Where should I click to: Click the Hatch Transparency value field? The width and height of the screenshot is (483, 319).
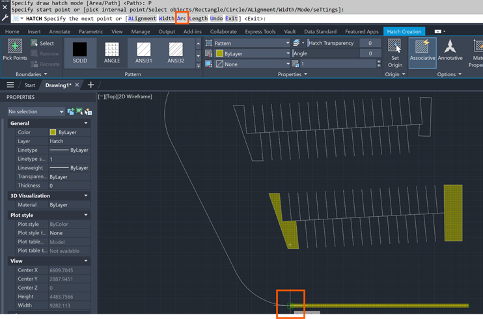click(369, 43)
